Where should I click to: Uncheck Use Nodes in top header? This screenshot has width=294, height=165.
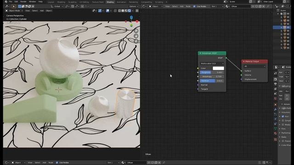tap(194, 6)
